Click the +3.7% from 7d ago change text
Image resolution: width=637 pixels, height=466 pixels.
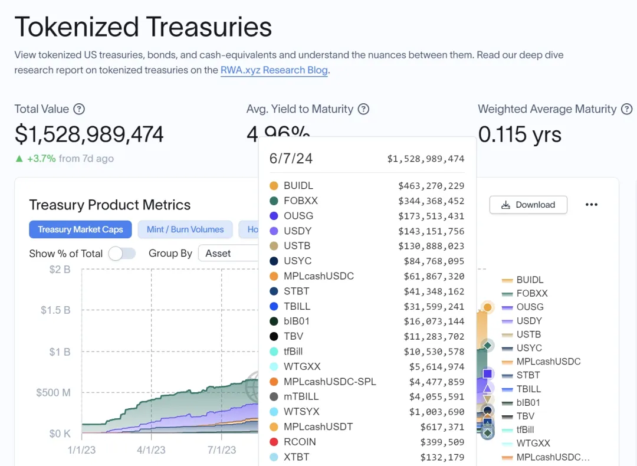(64, 159)
